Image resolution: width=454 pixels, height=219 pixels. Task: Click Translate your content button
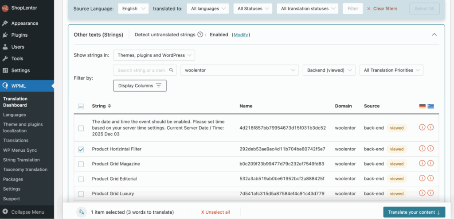414,212
